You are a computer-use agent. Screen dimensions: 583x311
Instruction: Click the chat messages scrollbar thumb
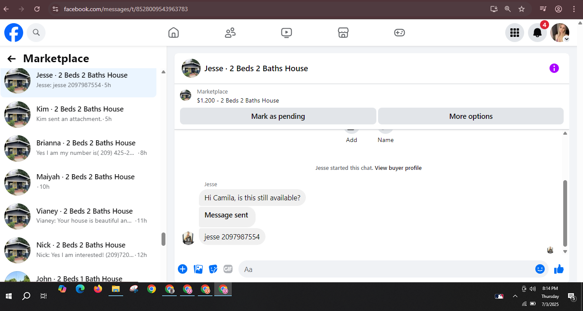click(x=565, y=213)
